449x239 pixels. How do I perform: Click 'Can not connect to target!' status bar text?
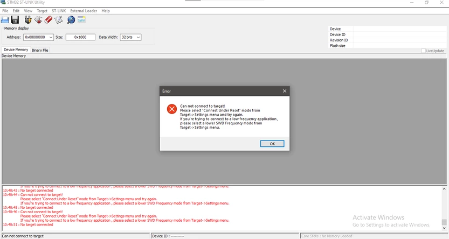(x=23, y=236)
